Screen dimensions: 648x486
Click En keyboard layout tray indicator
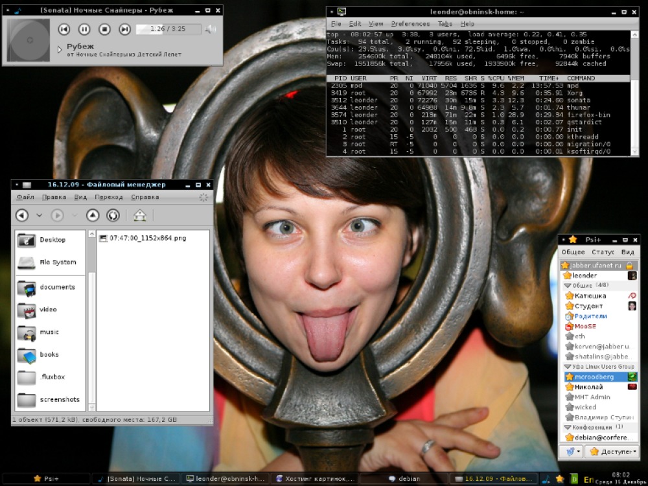(588, 480)
